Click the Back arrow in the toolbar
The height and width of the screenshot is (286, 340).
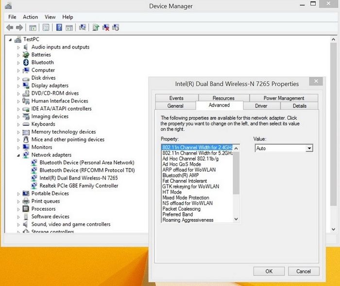point(9,28)
